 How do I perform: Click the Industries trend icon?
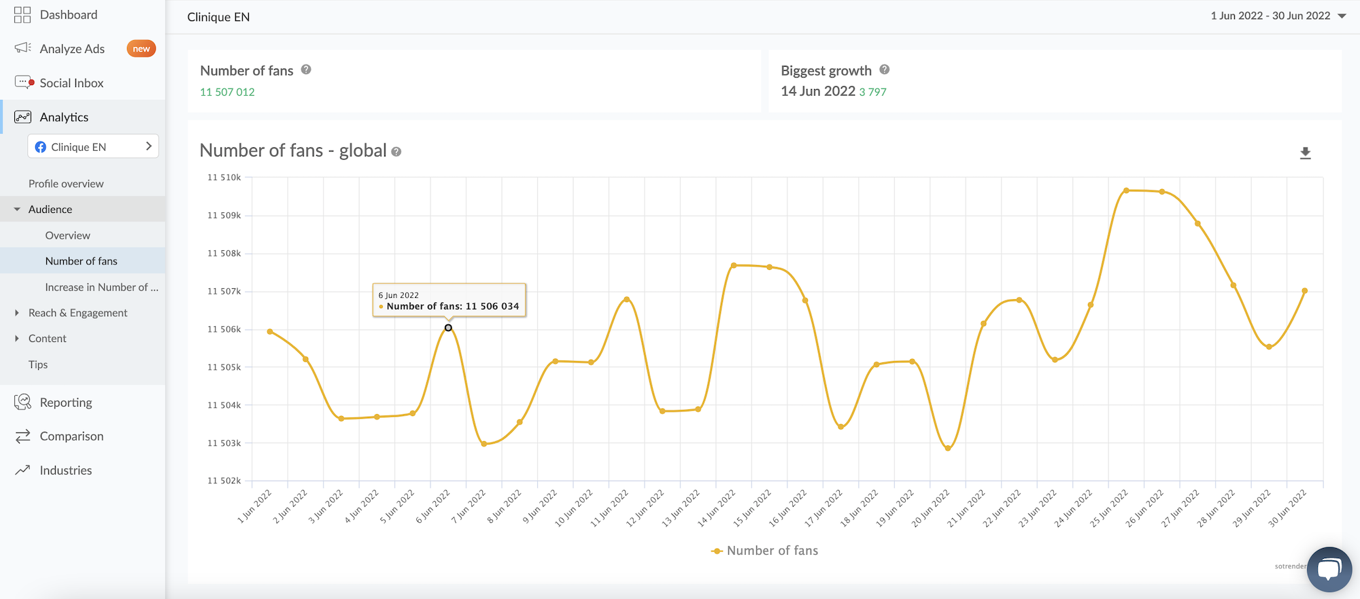(x=22, y=470)
